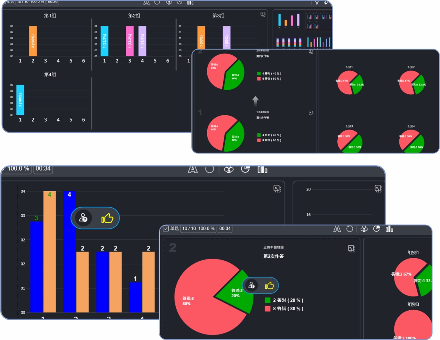
Task: Click the student question icon on the 20% pie chart
Action: pos(251,285)
